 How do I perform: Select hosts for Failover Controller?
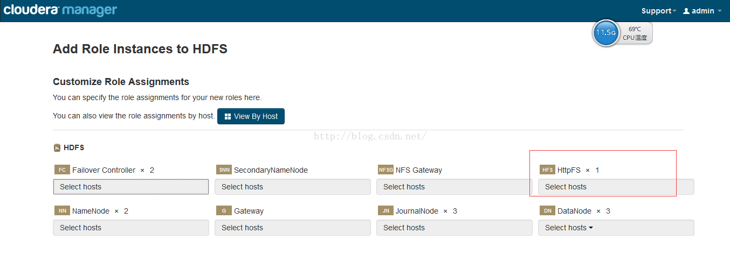click(x=131, y=187)
